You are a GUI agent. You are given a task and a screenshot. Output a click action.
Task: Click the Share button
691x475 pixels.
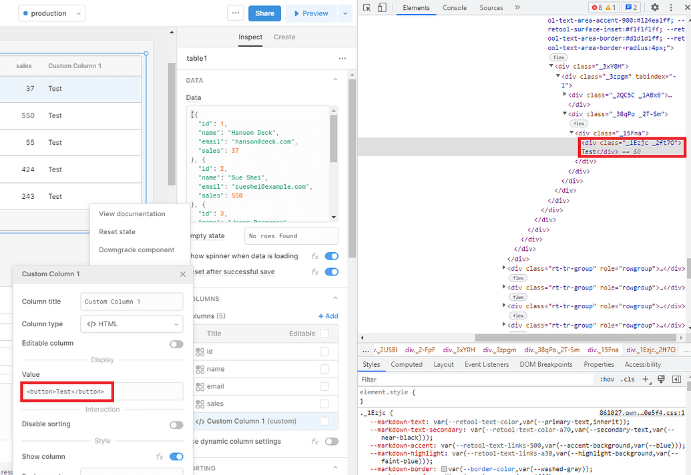[264, 13]
